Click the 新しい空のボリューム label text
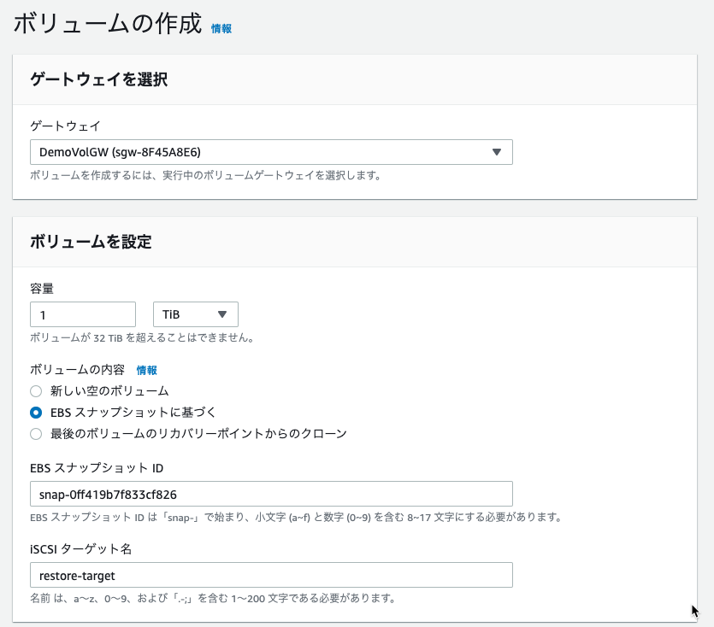Screen dimensions: 714x627 tap(109, 391)
